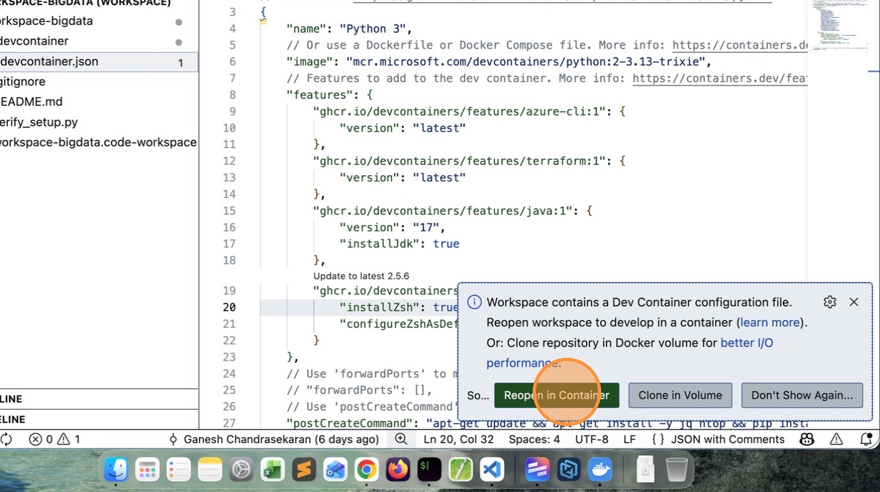Screen dimensions: 880x492
Task: Open Outlook from the Dock
Action: (x=335, y=470)
